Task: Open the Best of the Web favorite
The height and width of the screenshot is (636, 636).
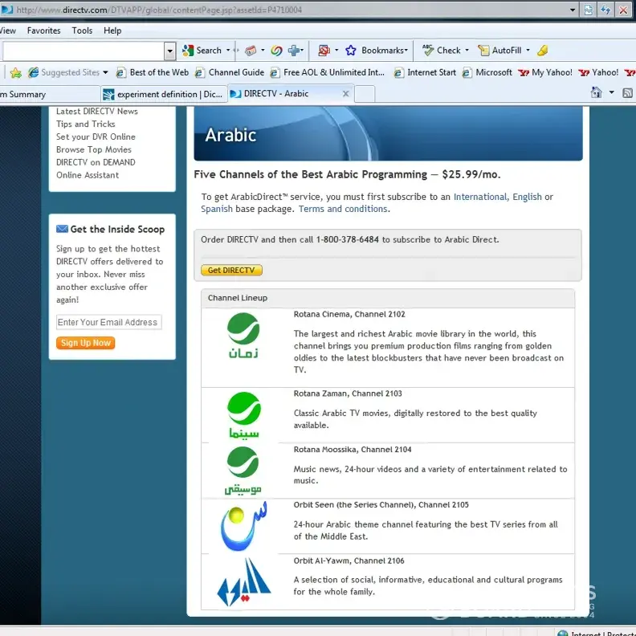Action: pos(153,72)
